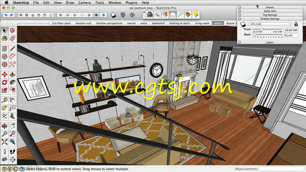Select the Orbit tool
The image size is (306, 172).
click(x=4, y=126)
